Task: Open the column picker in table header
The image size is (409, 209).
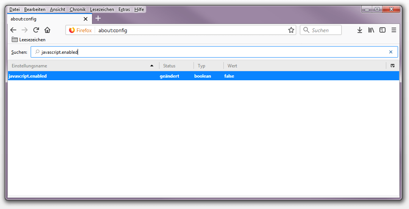Action: pos(393,66)
